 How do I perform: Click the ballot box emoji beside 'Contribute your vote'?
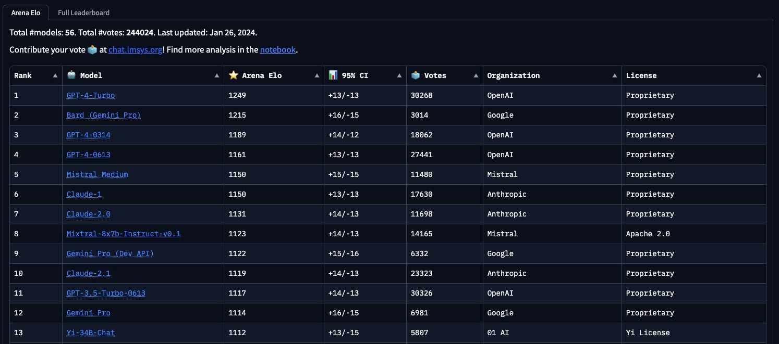click(92, 50)
